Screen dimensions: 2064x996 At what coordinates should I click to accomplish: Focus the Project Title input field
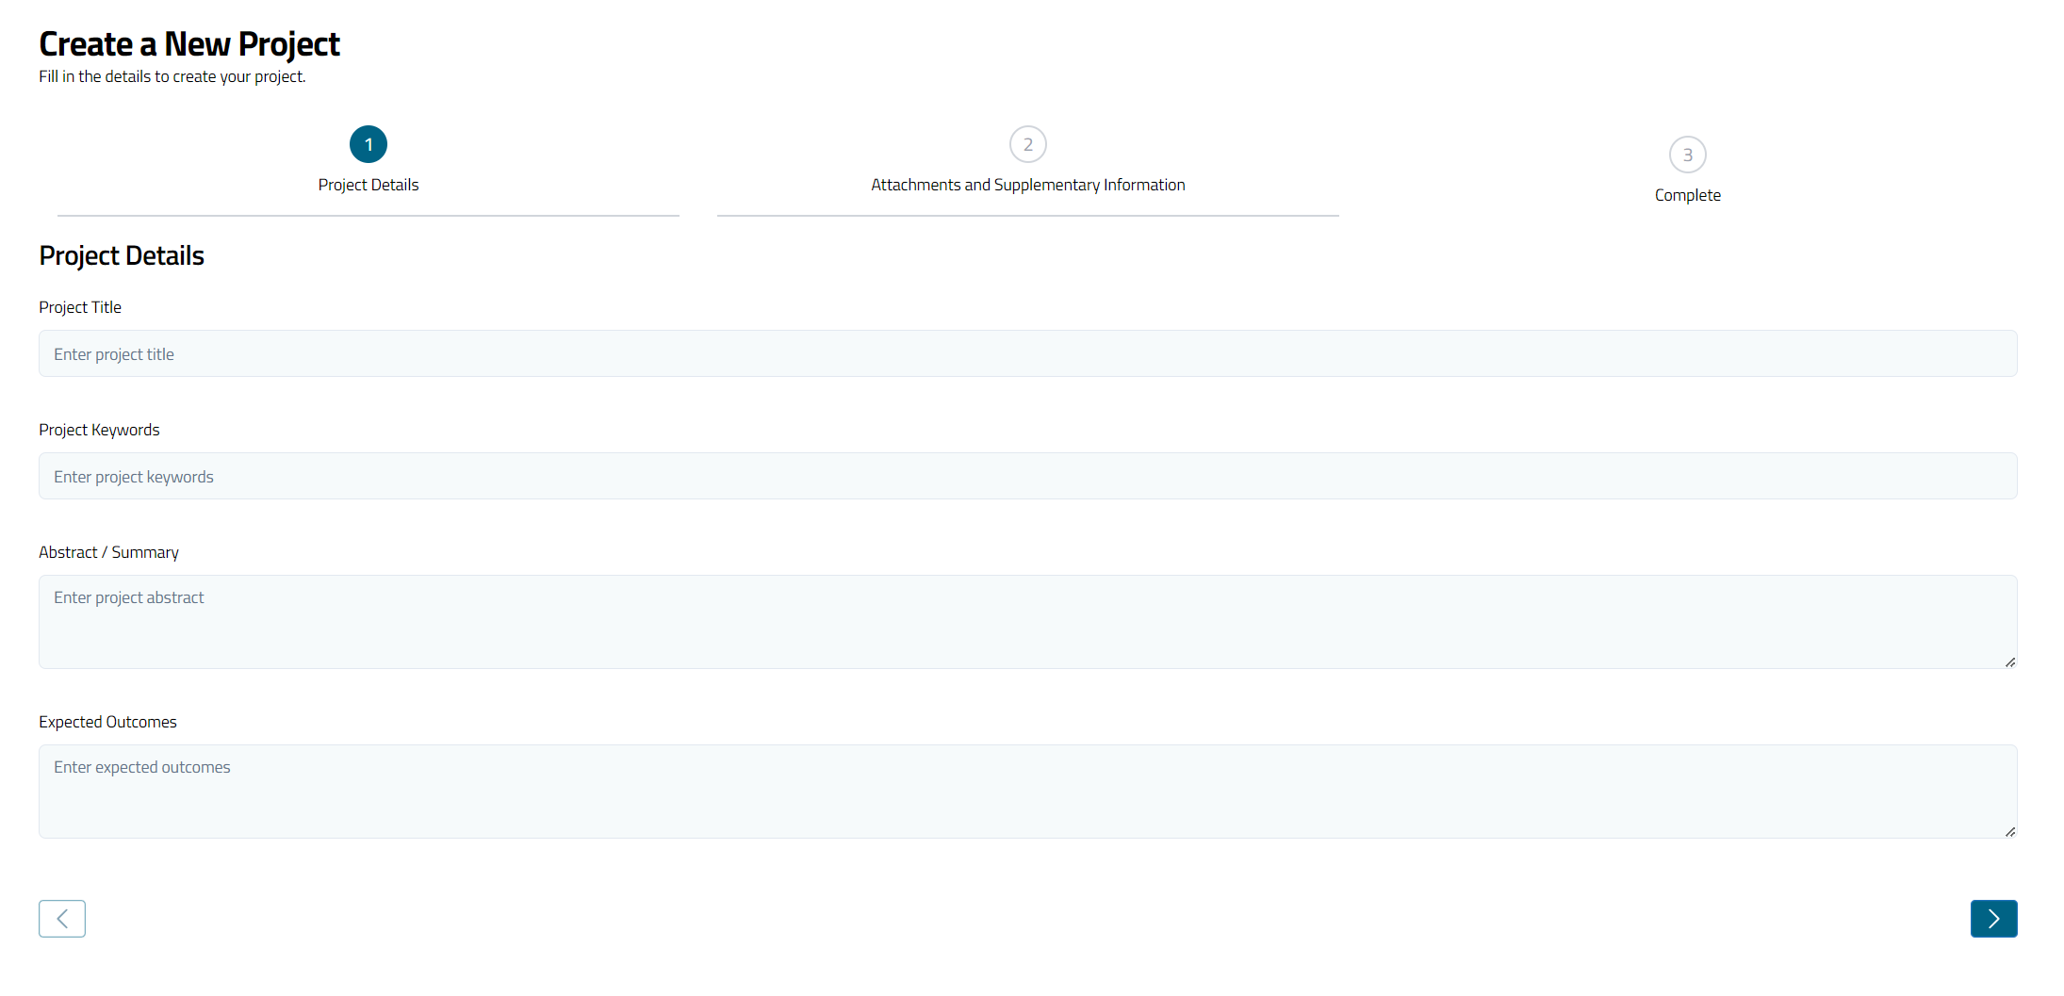pyautogui.click(x=1028, y=353)
